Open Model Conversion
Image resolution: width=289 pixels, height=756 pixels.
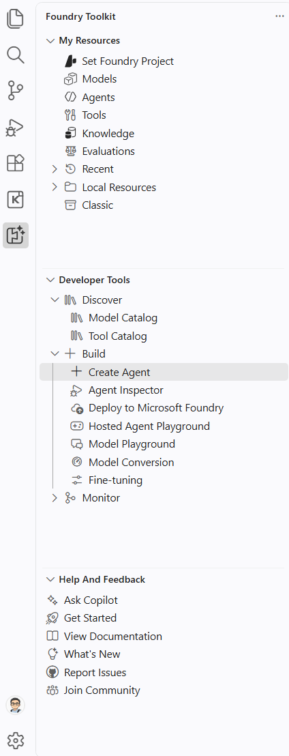pyautogui.click(x=131, y=462)
